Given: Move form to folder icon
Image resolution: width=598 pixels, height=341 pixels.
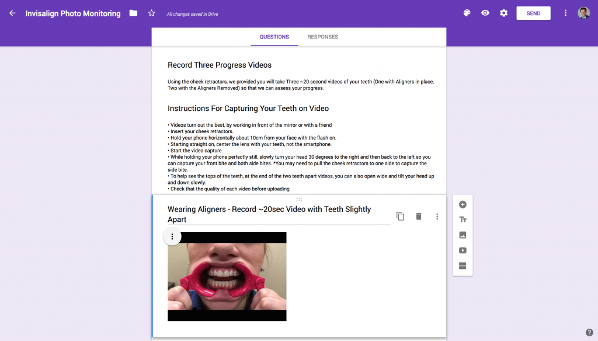Looking at the screenshot, I should pyautogui.click(x=133, y=13).
